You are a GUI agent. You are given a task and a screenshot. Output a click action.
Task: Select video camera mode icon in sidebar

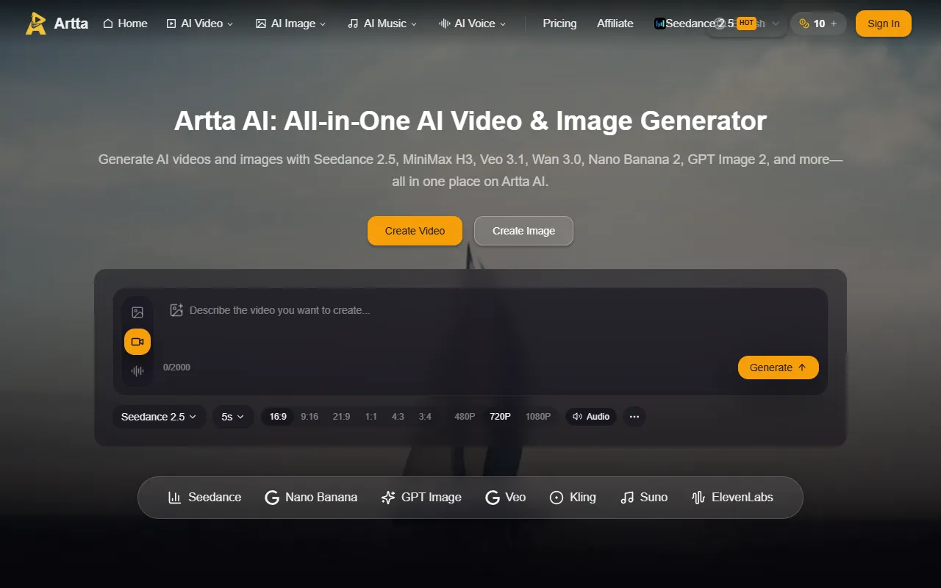pyautogui.click(x=137, y=342)
